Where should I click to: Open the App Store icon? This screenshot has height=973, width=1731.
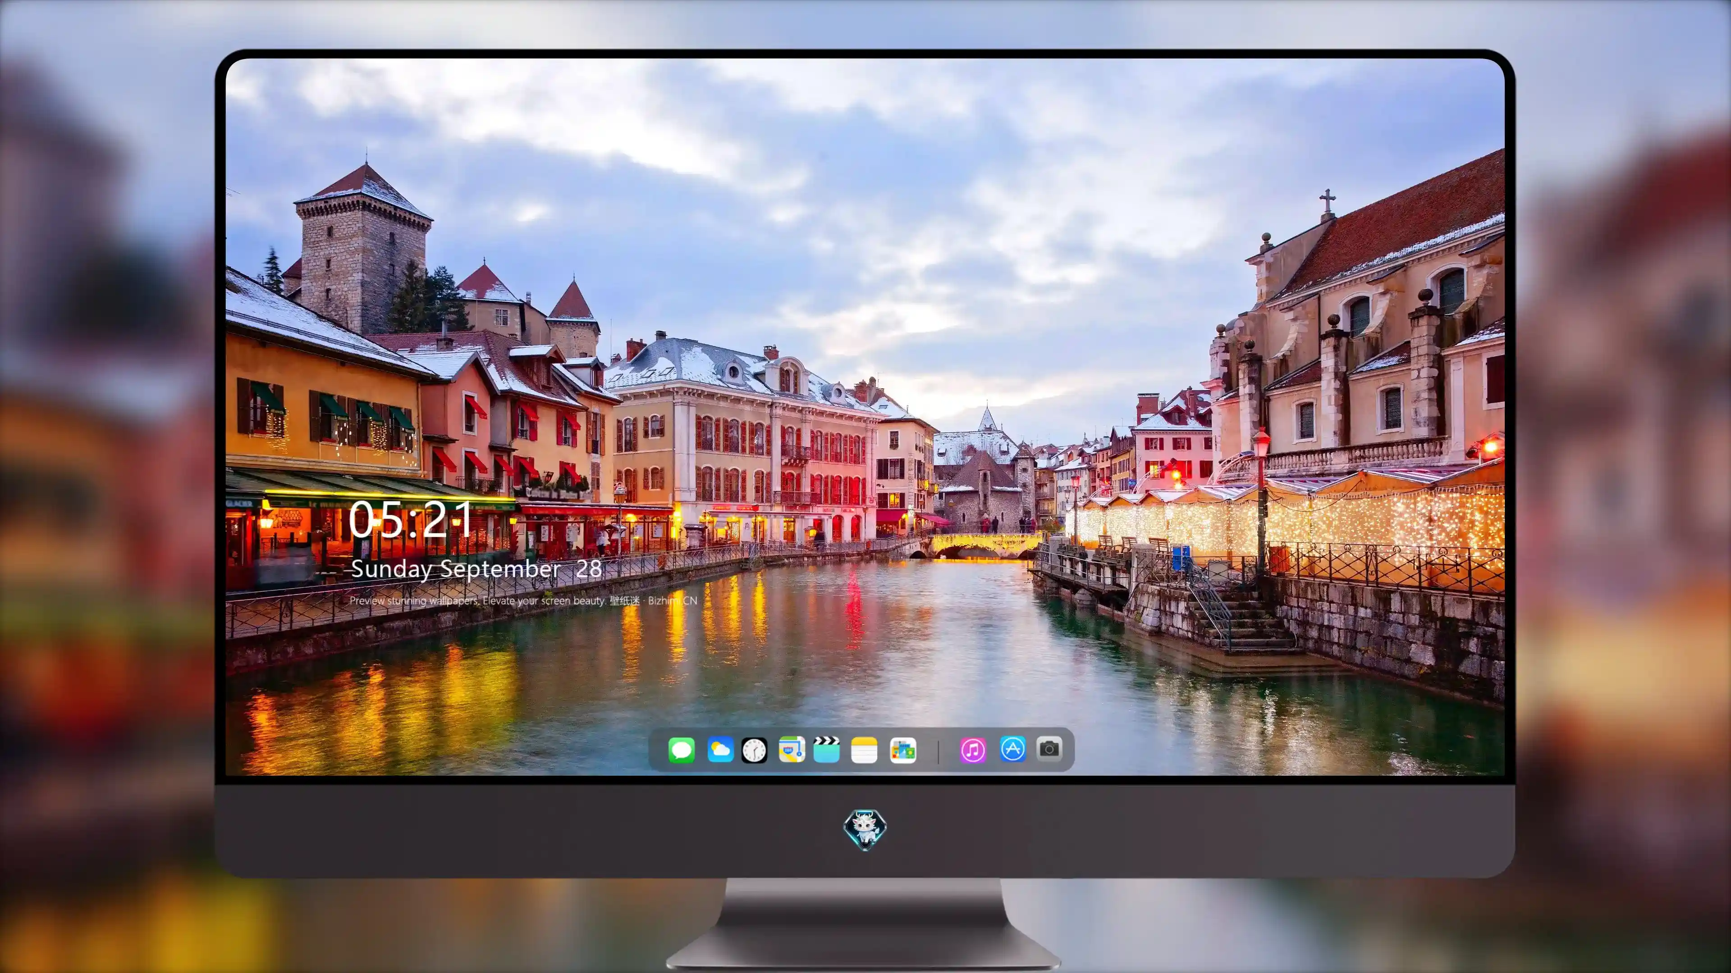(x=1012, y=749)
